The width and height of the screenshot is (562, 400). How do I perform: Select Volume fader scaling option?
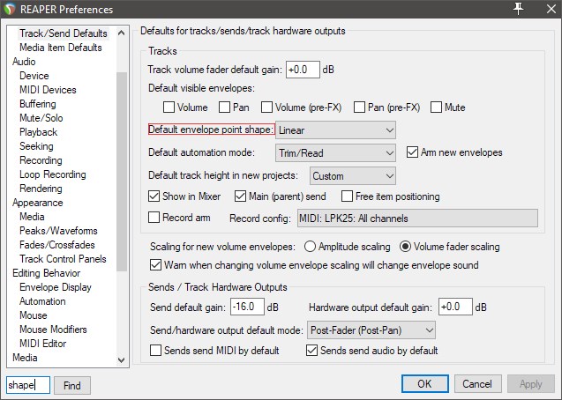tap(405, 247)
